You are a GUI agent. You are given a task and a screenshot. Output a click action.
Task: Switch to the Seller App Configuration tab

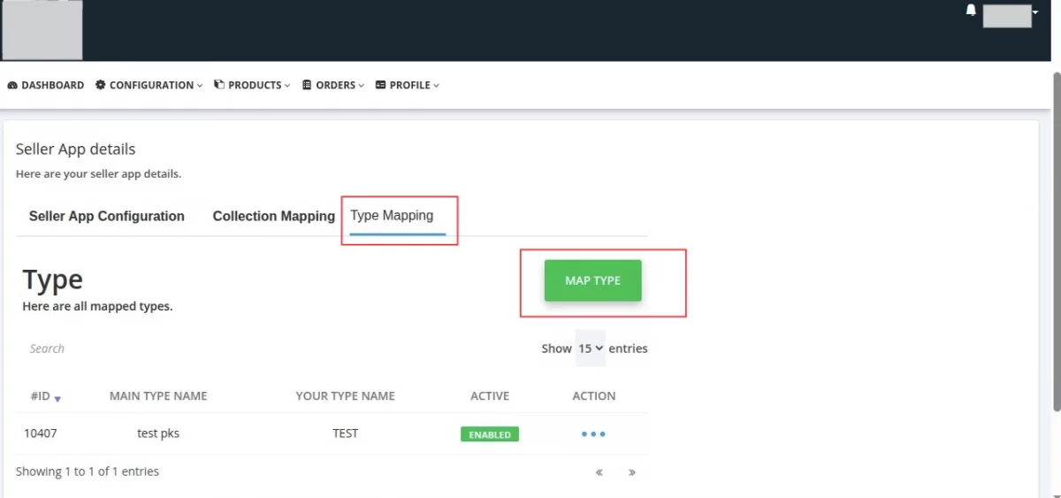[x=107, y=216]
